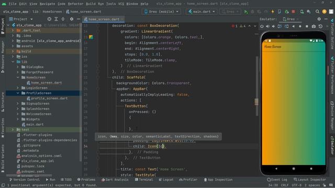
Task: Stop the running app with the red square
Action: click(293, 11)
